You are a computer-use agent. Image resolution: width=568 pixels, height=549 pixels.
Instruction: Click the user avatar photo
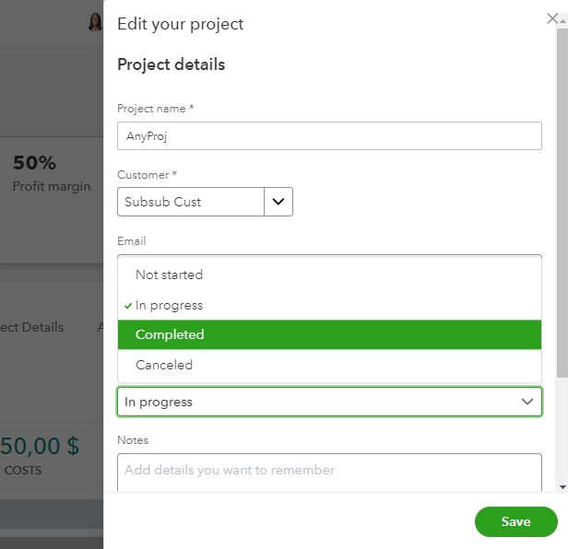(x=95, y=22)
